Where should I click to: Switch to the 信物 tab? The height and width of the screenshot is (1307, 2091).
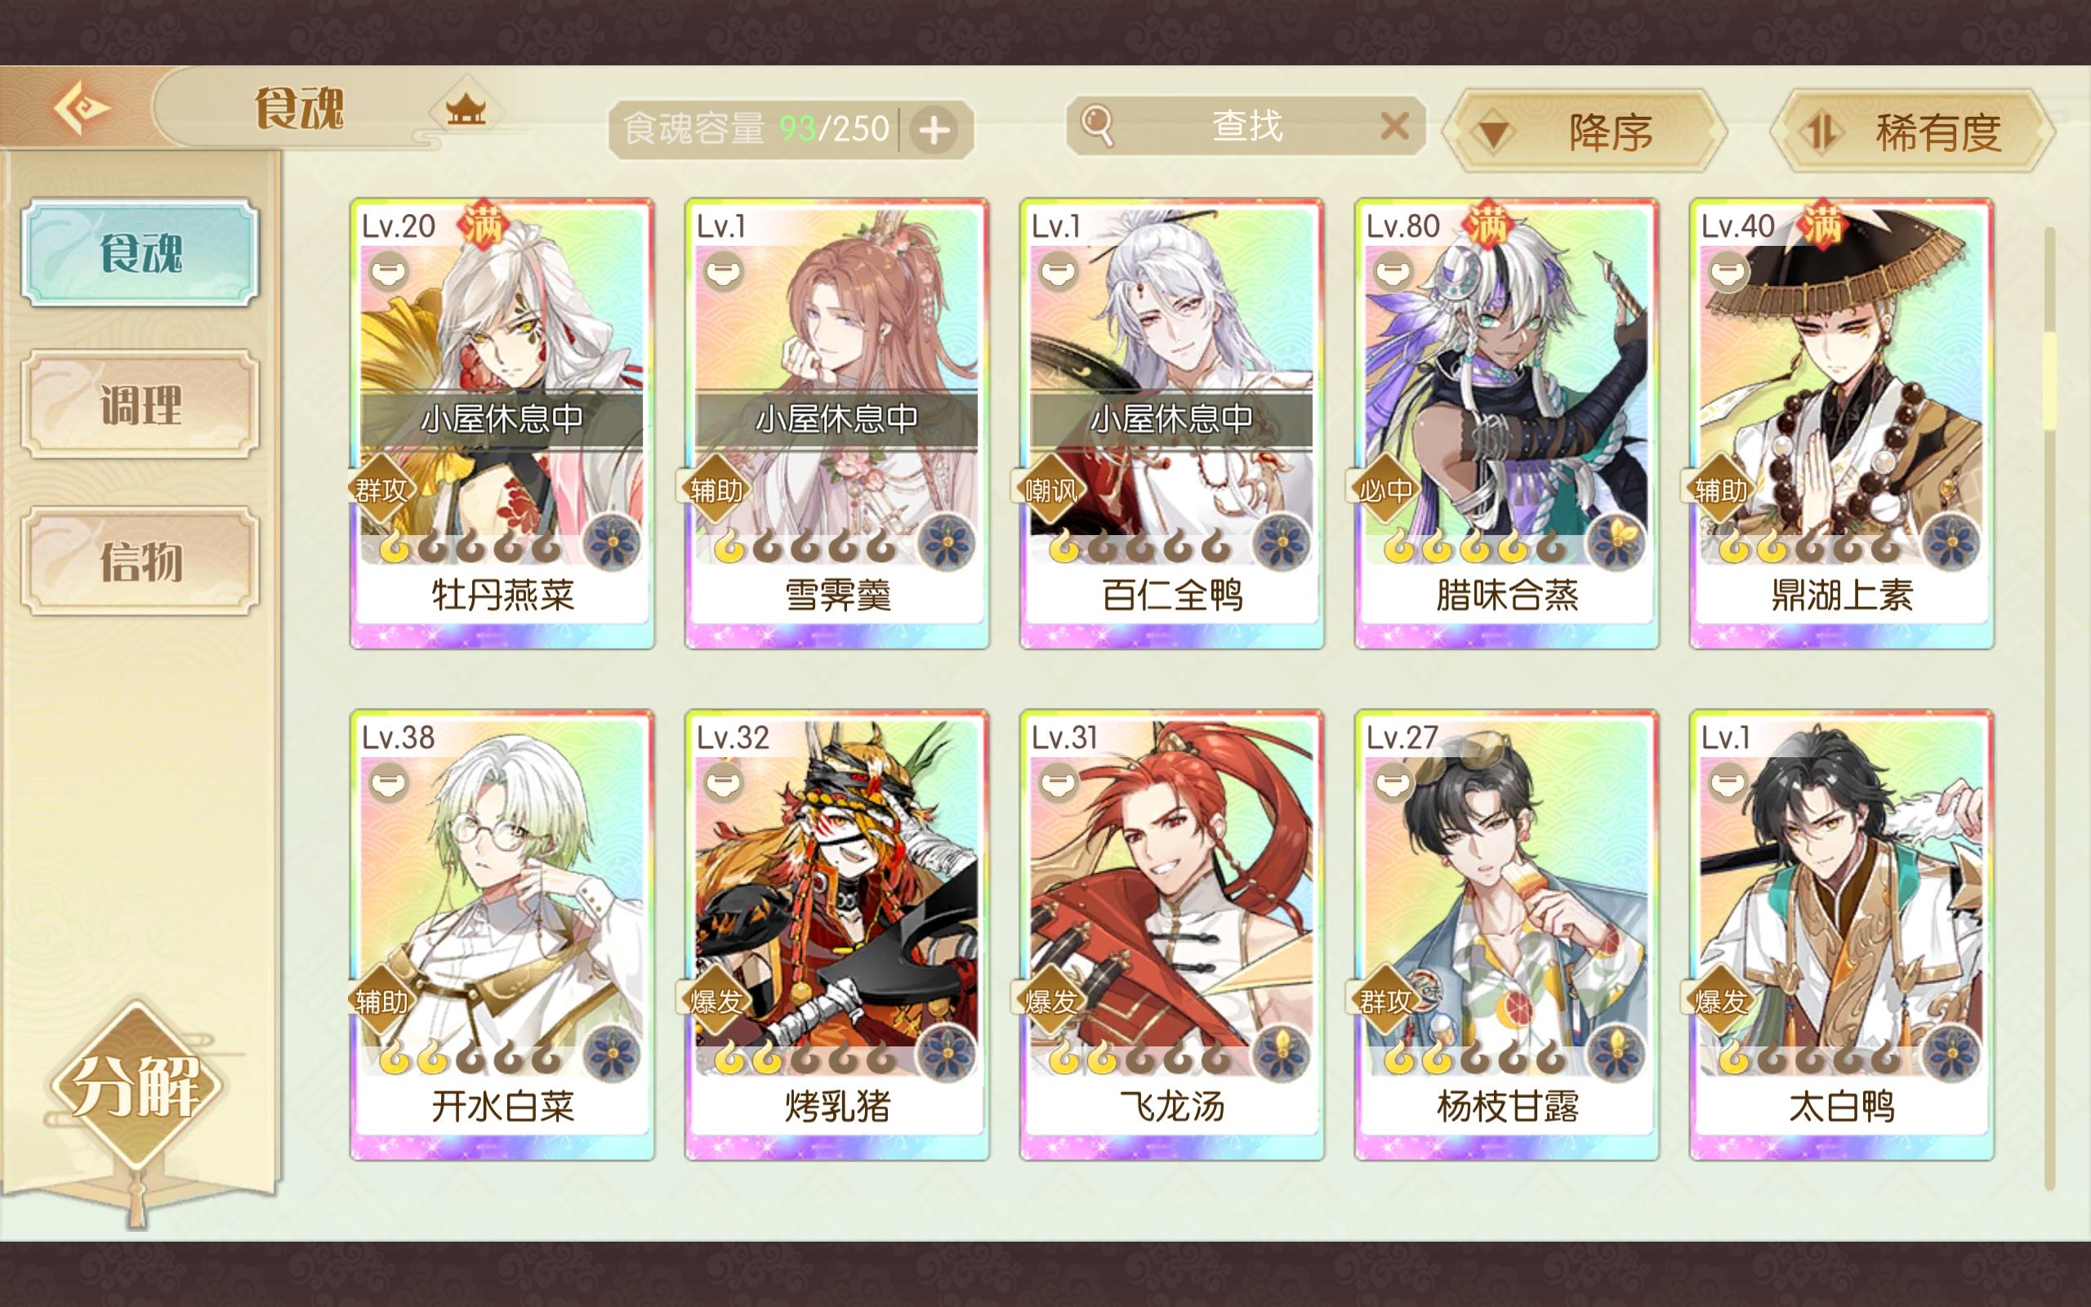tap(140, 560)
